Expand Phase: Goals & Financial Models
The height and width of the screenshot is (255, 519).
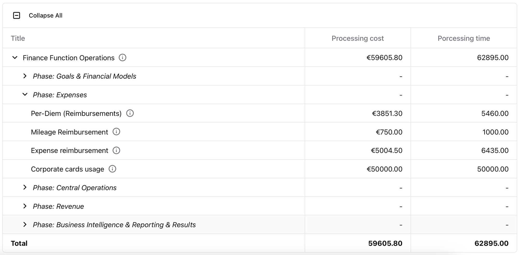click(25, 76)
